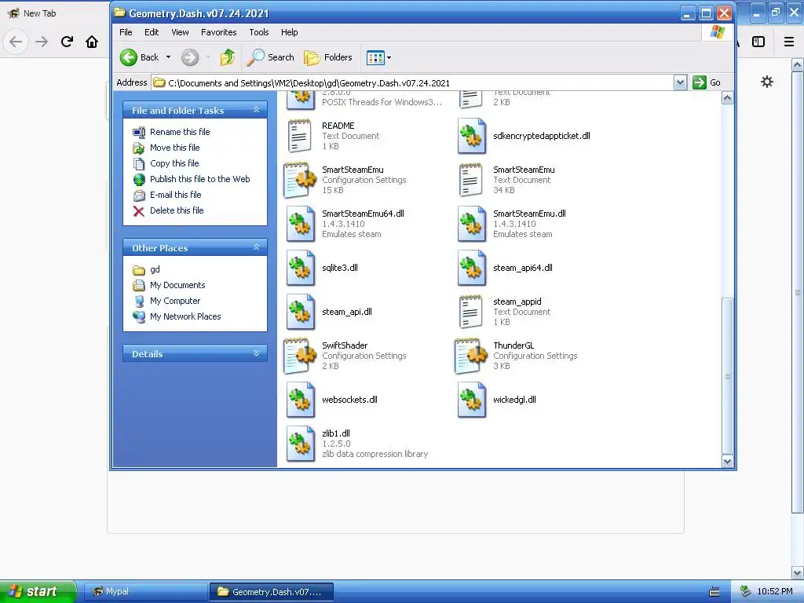Select ThunderGL configuration file icon

(471, 356)
